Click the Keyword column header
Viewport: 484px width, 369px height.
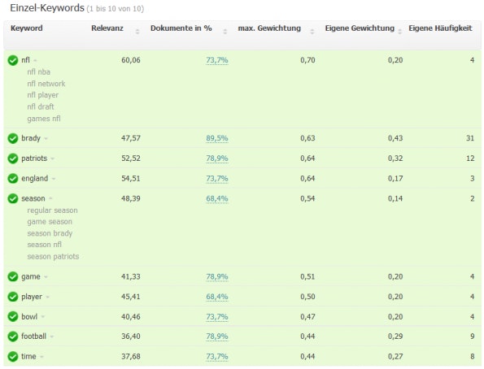27,28
